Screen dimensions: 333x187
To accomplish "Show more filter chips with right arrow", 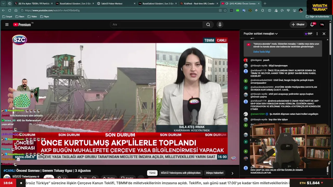I will pyautogui.click(x=232, y=173).
